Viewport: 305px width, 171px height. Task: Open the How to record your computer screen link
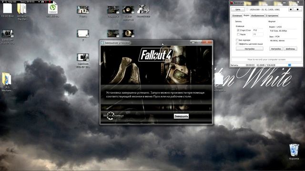pos(266,59)
